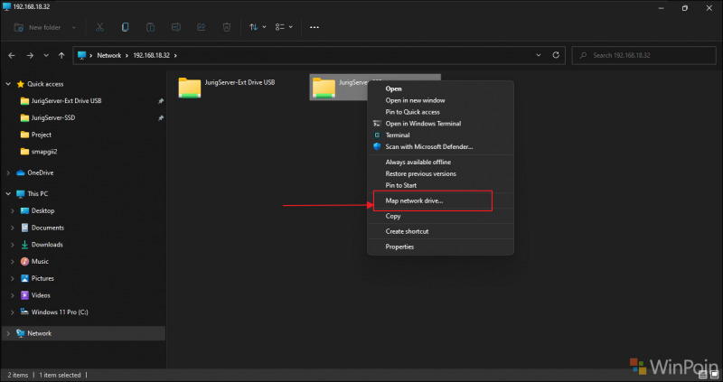Switch to details view icon in status bar
Image resolution: width=723 pixels, height=382 pixels.
tap(703, 375)
